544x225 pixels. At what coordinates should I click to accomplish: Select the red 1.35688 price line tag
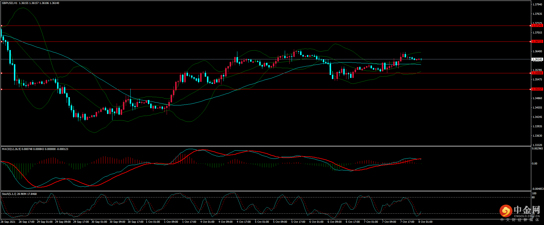coord(537,73)
